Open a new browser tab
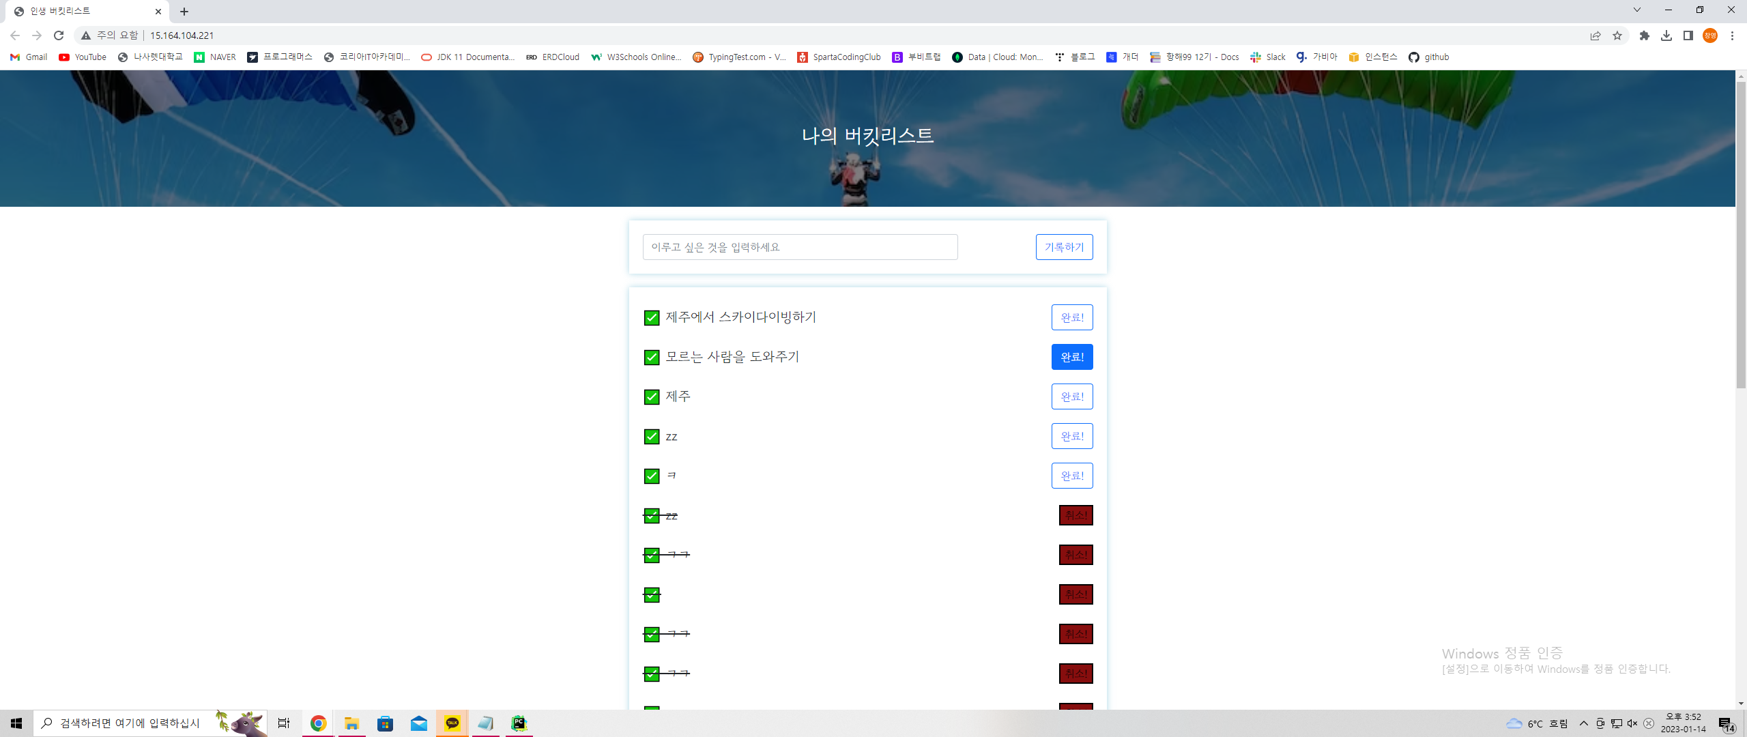Screen dimensions: 1747x737 coord(184,12)
